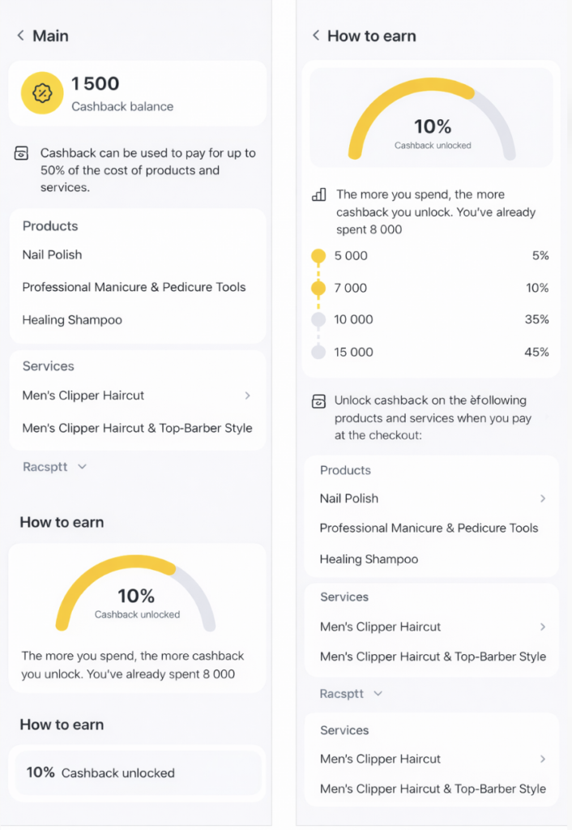The height and width of the screenshot is (830, 572).
Task: Select Healing Shampoo in the Main panel
Action: point(72,320)
